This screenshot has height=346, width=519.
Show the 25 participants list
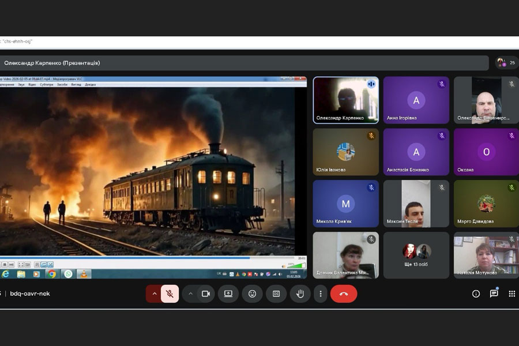[x=507, y=63]
